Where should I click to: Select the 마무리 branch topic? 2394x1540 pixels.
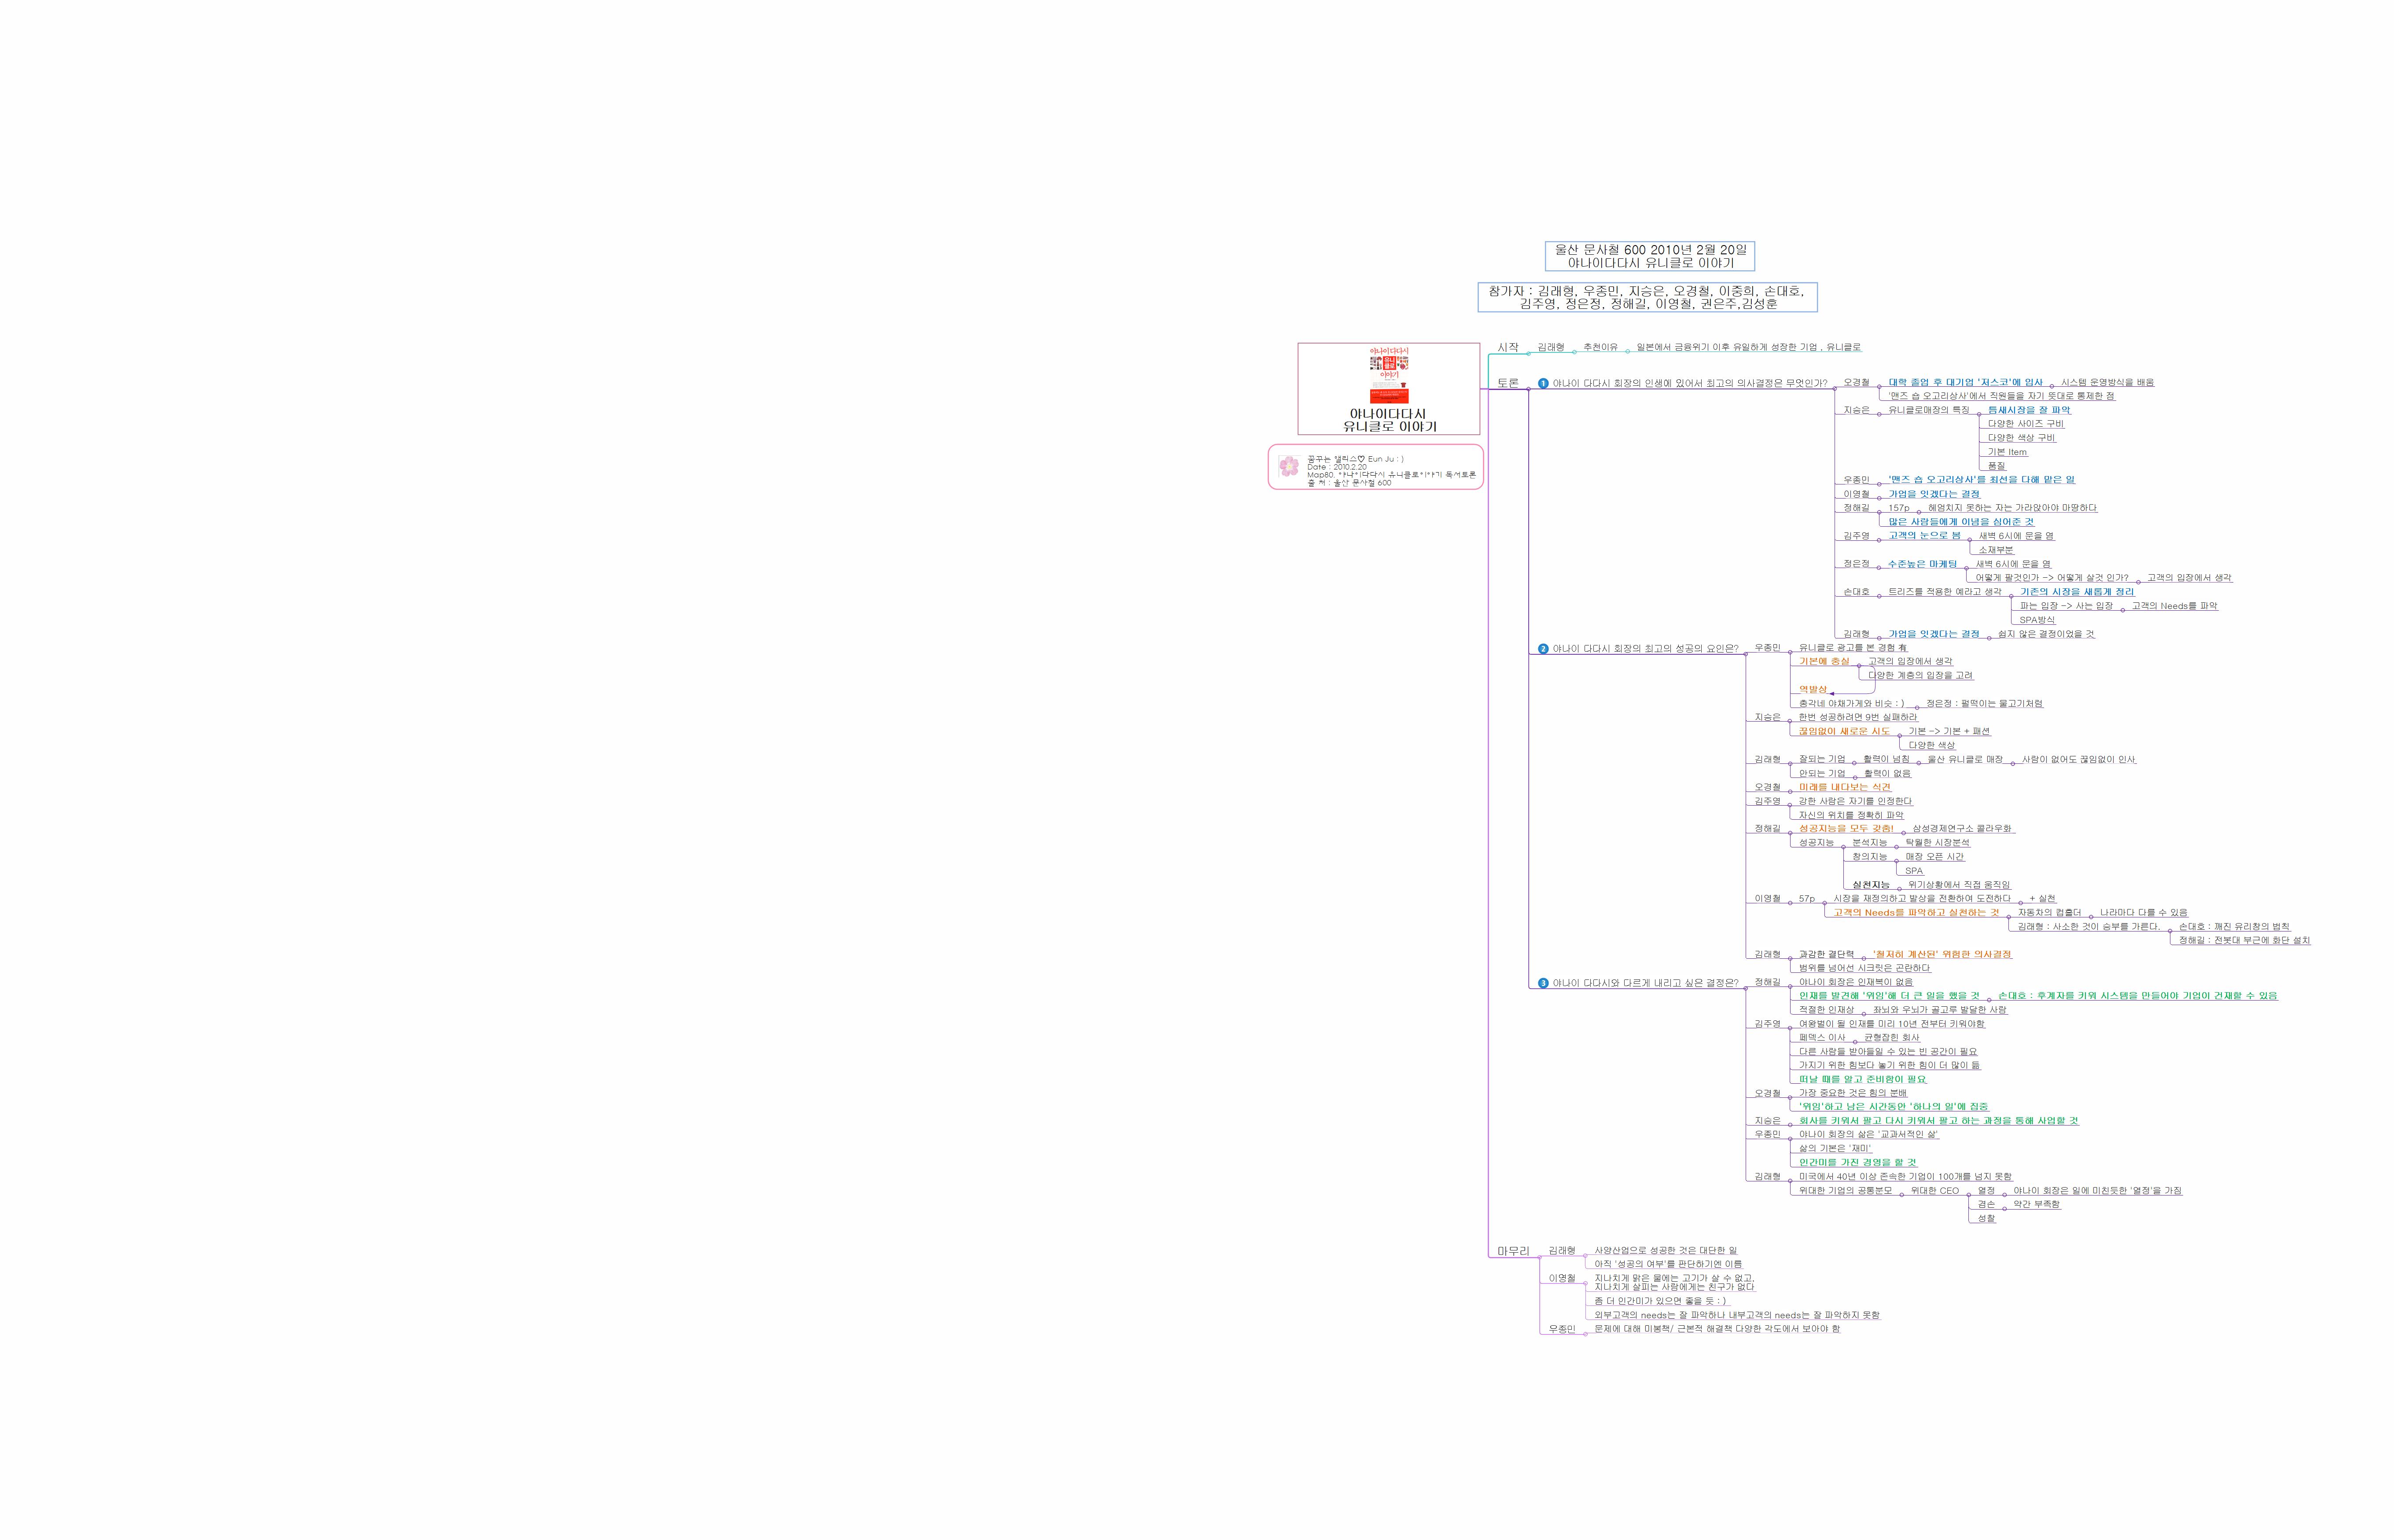(x=1513, y=1251)
